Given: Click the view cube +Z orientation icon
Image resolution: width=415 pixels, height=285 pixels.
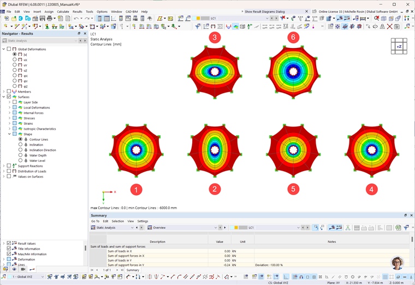Looking at the screenshot, I should coord(399,46).
